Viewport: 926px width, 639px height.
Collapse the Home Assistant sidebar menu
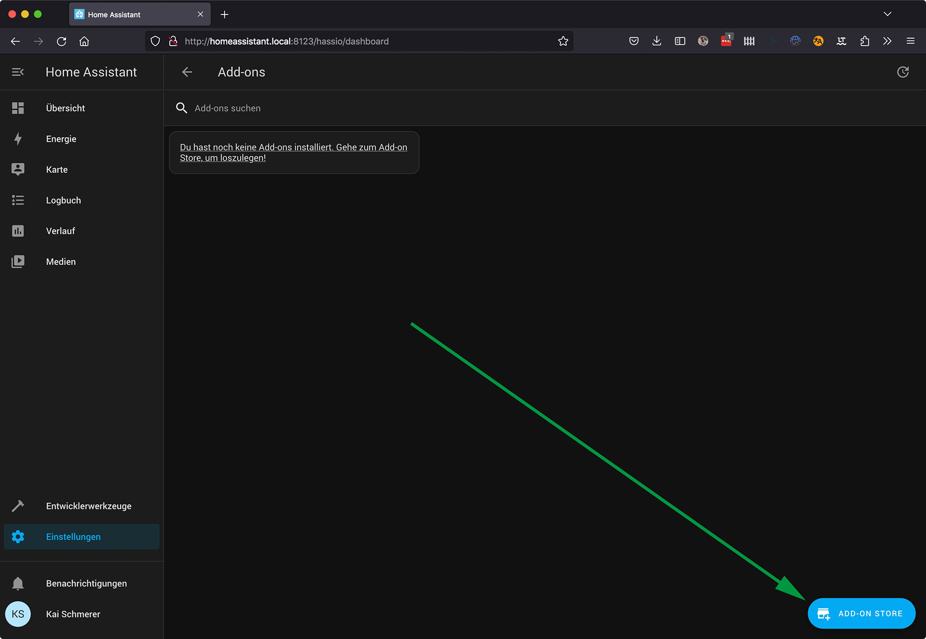click(x=18, y=72)
